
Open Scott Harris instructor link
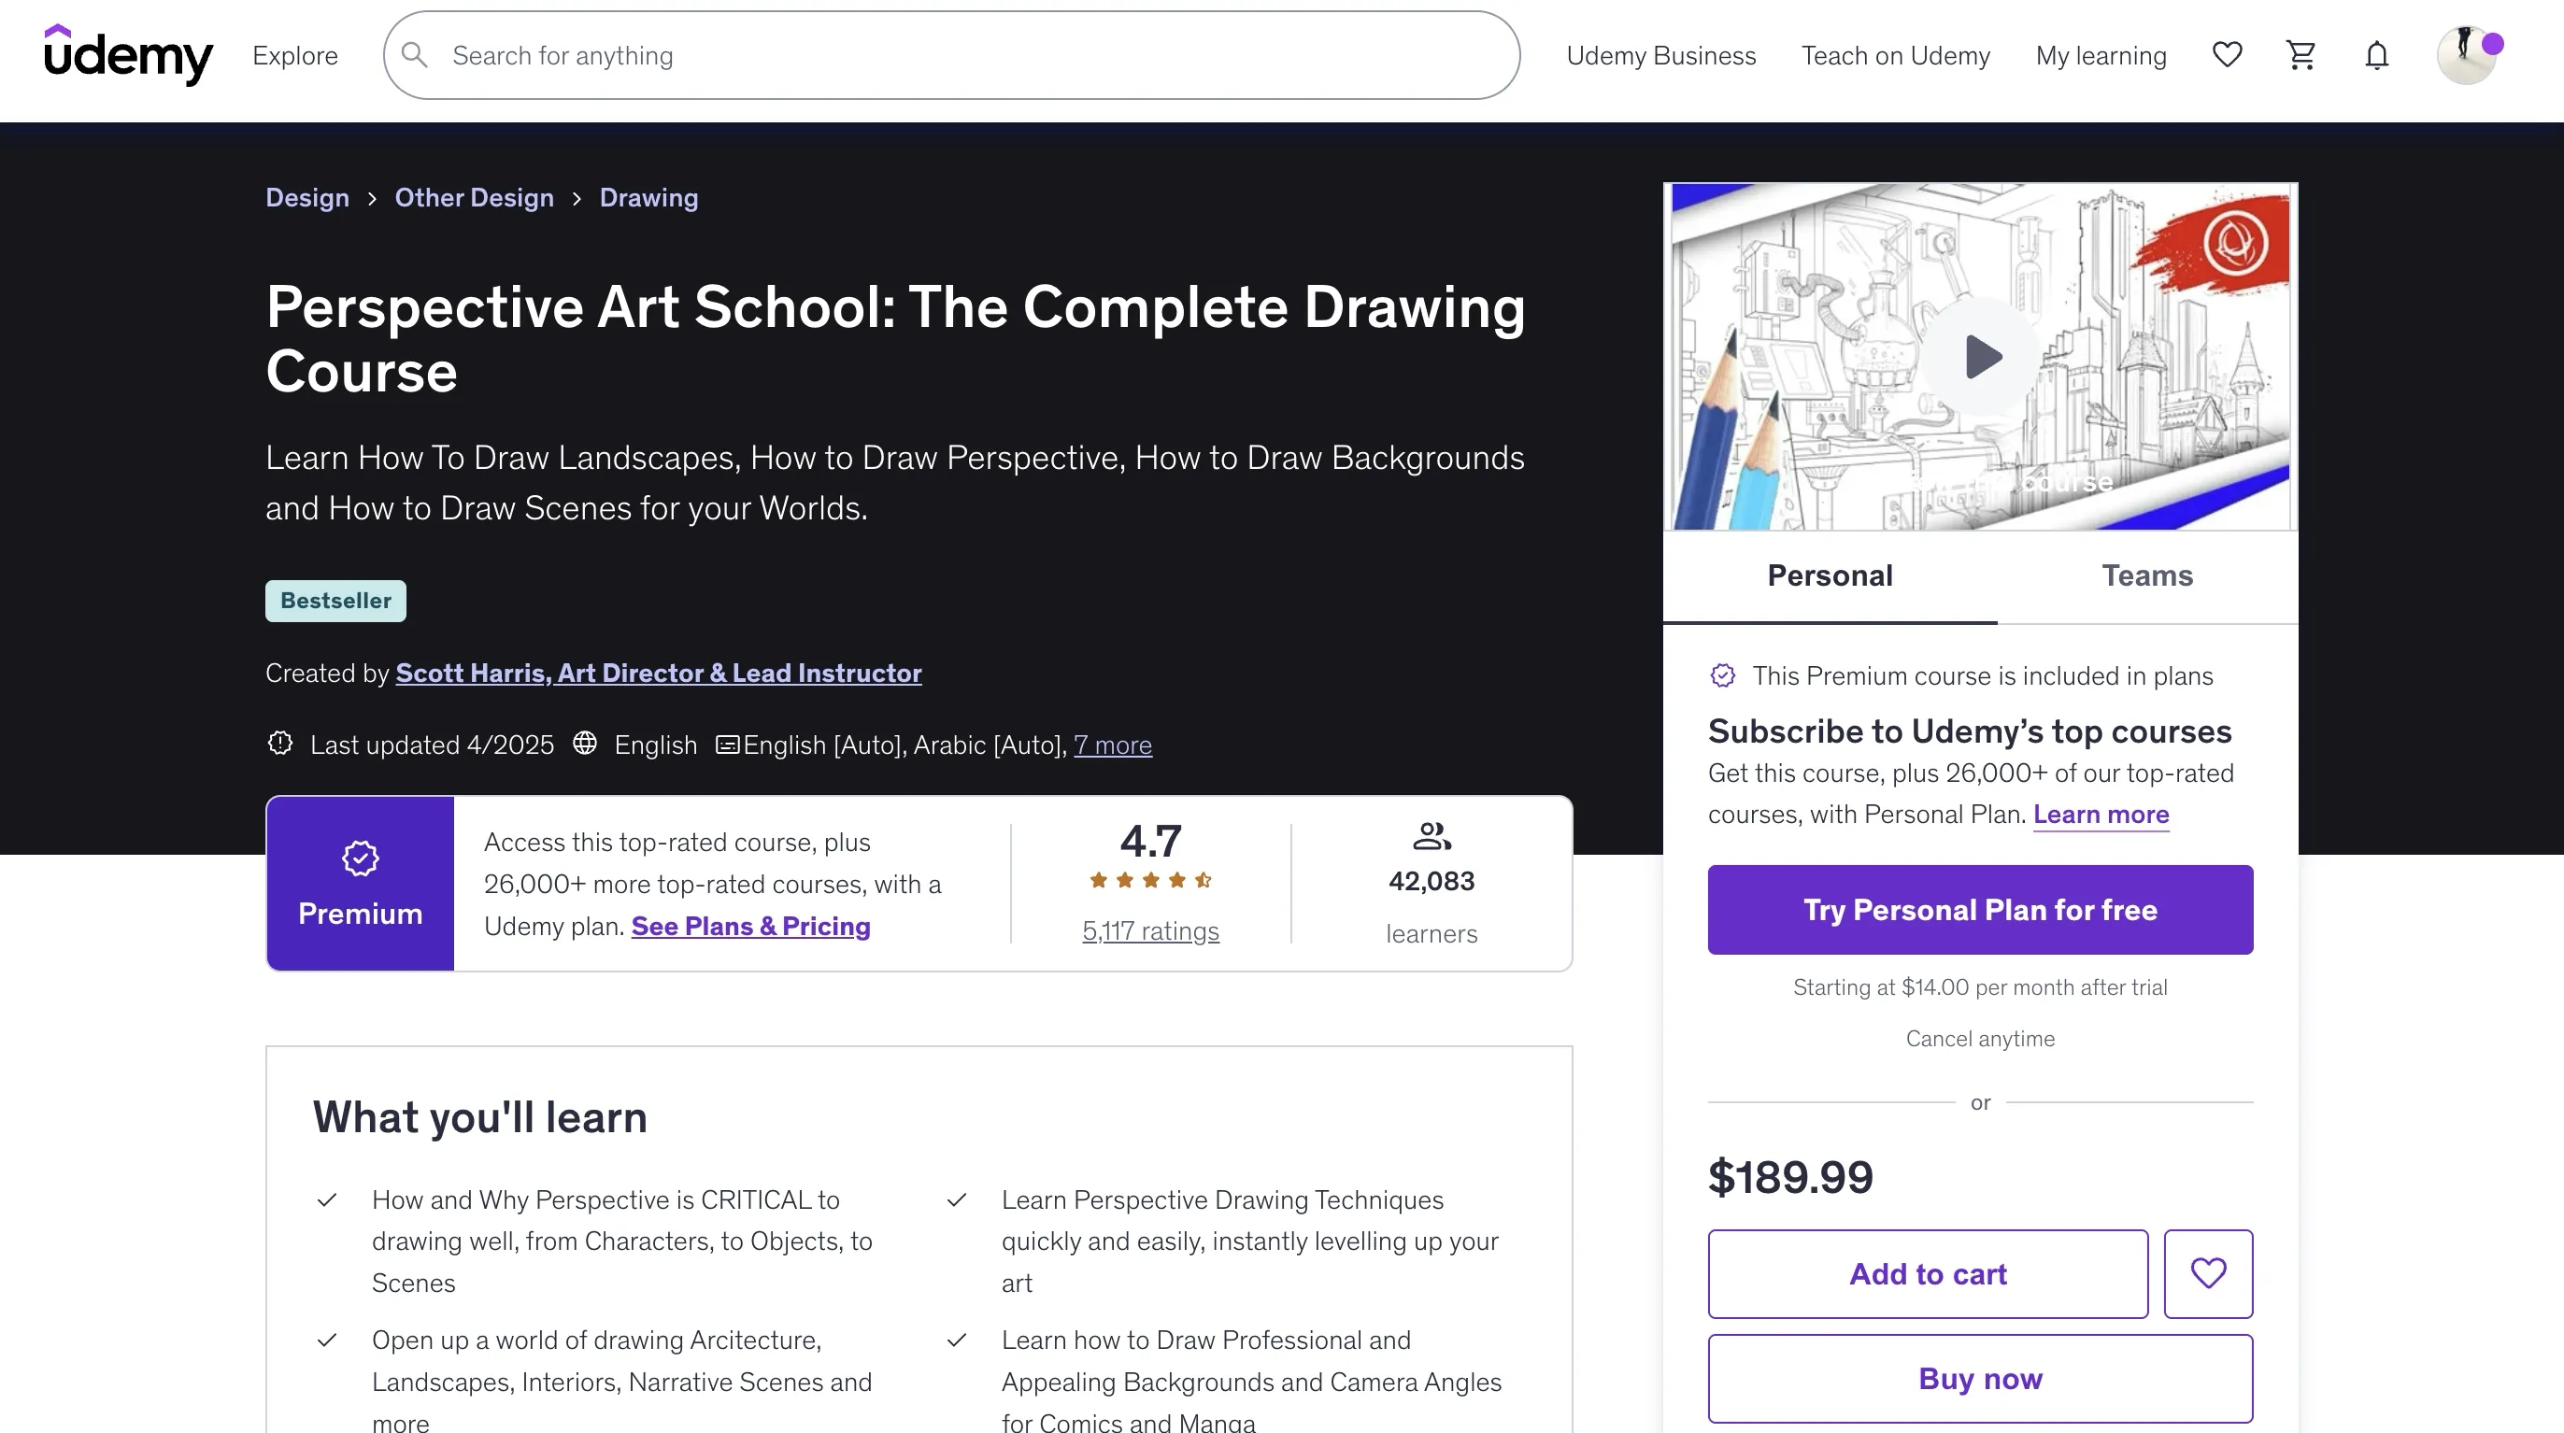[658, 673]
